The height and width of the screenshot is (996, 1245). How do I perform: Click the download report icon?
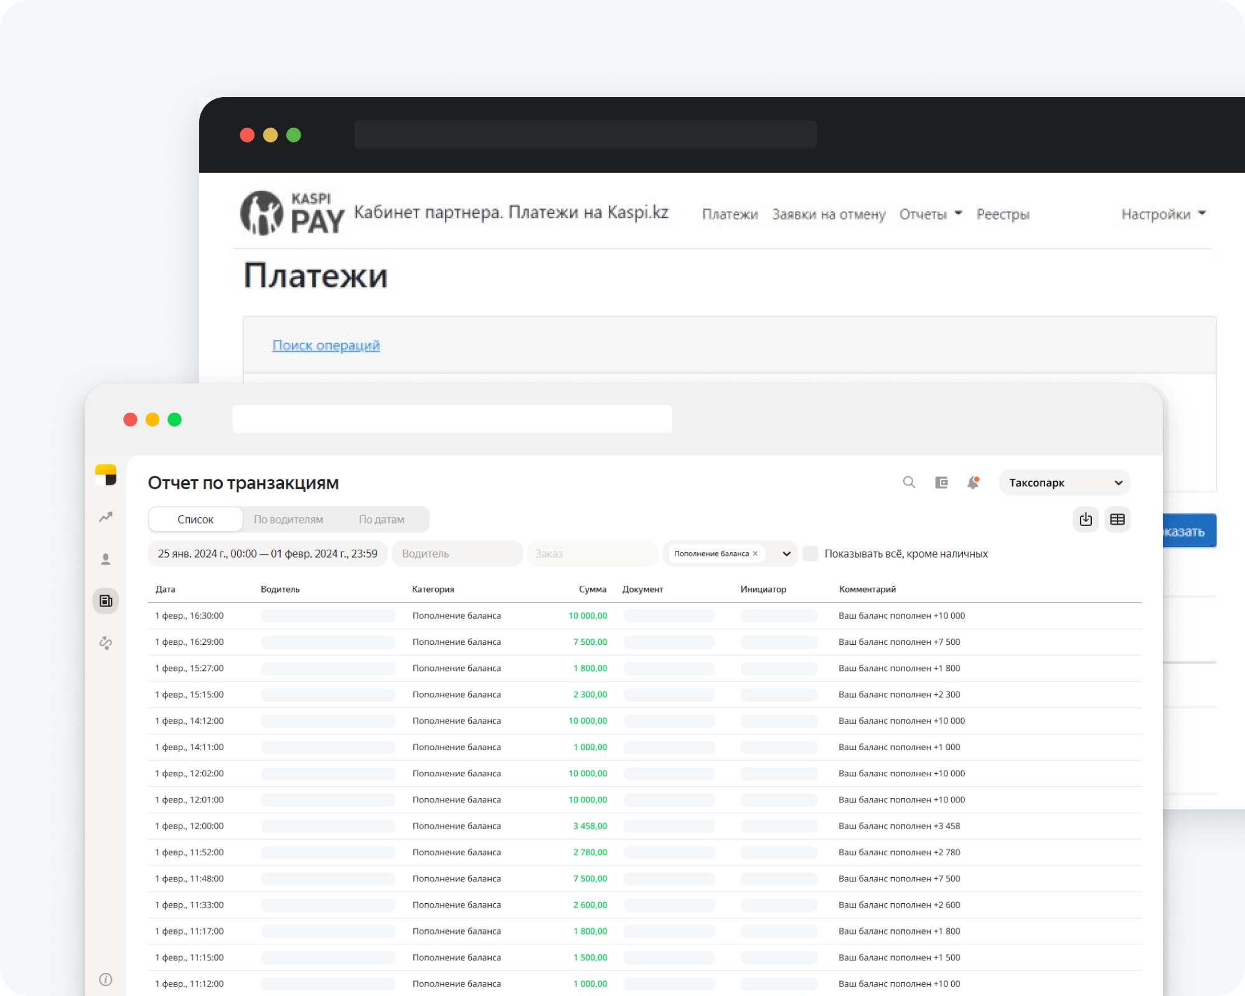1086,519
